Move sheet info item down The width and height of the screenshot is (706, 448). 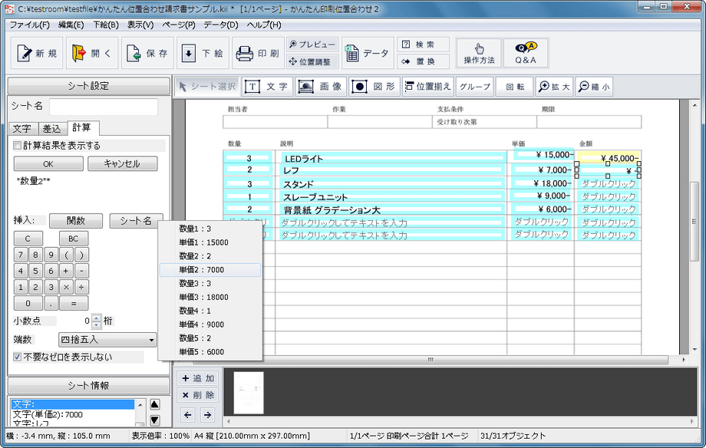(x=154, y=420)
